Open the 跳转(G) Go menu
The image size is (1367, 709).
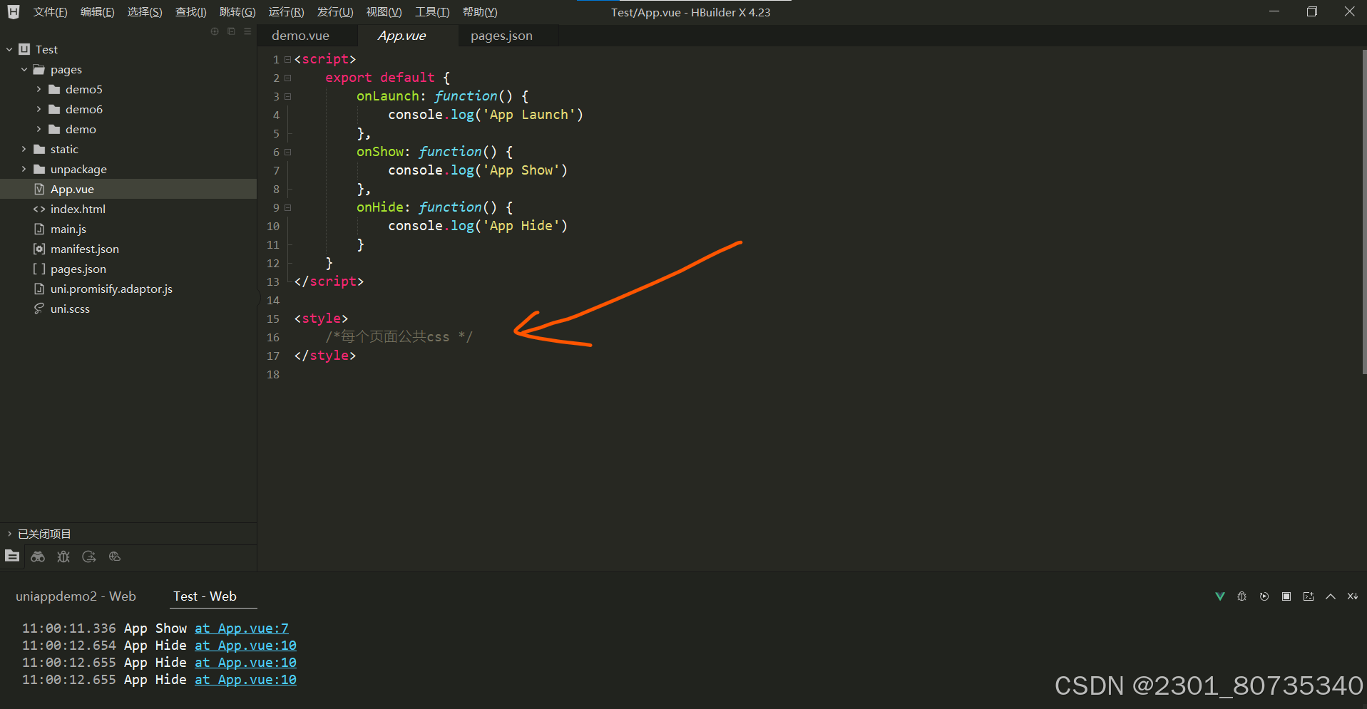tap(237, 12)
